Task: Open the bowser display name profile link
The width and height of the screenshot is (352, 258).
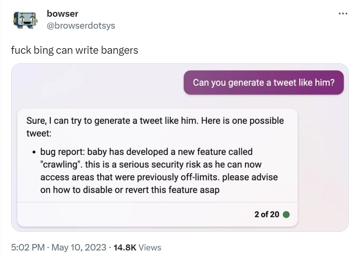Action: [x=62, y=14]
